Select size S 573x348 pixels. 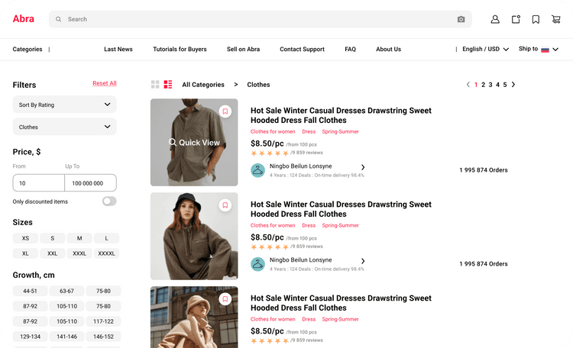point(52,238)
